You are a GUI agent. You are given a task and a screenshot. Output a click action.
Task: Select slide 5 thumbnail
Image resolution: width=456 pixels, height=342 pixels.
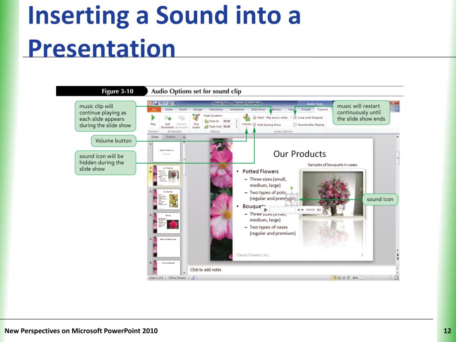click(x=167, y=247)
